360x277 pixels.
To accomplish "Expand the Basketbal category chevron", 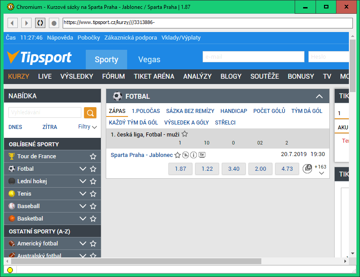I will point(83,218).
